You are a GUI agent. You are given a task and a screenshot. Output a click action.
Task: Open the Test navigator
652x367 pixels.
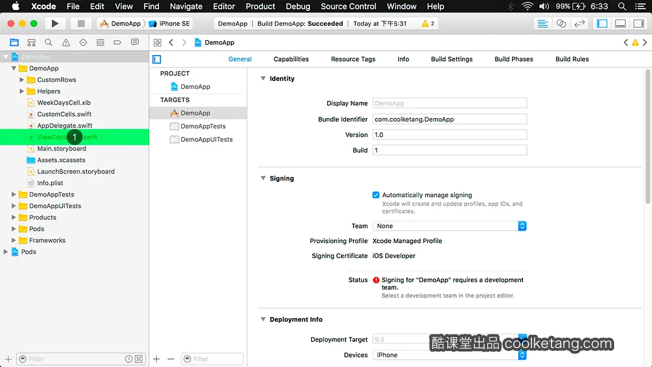[83, 42]
